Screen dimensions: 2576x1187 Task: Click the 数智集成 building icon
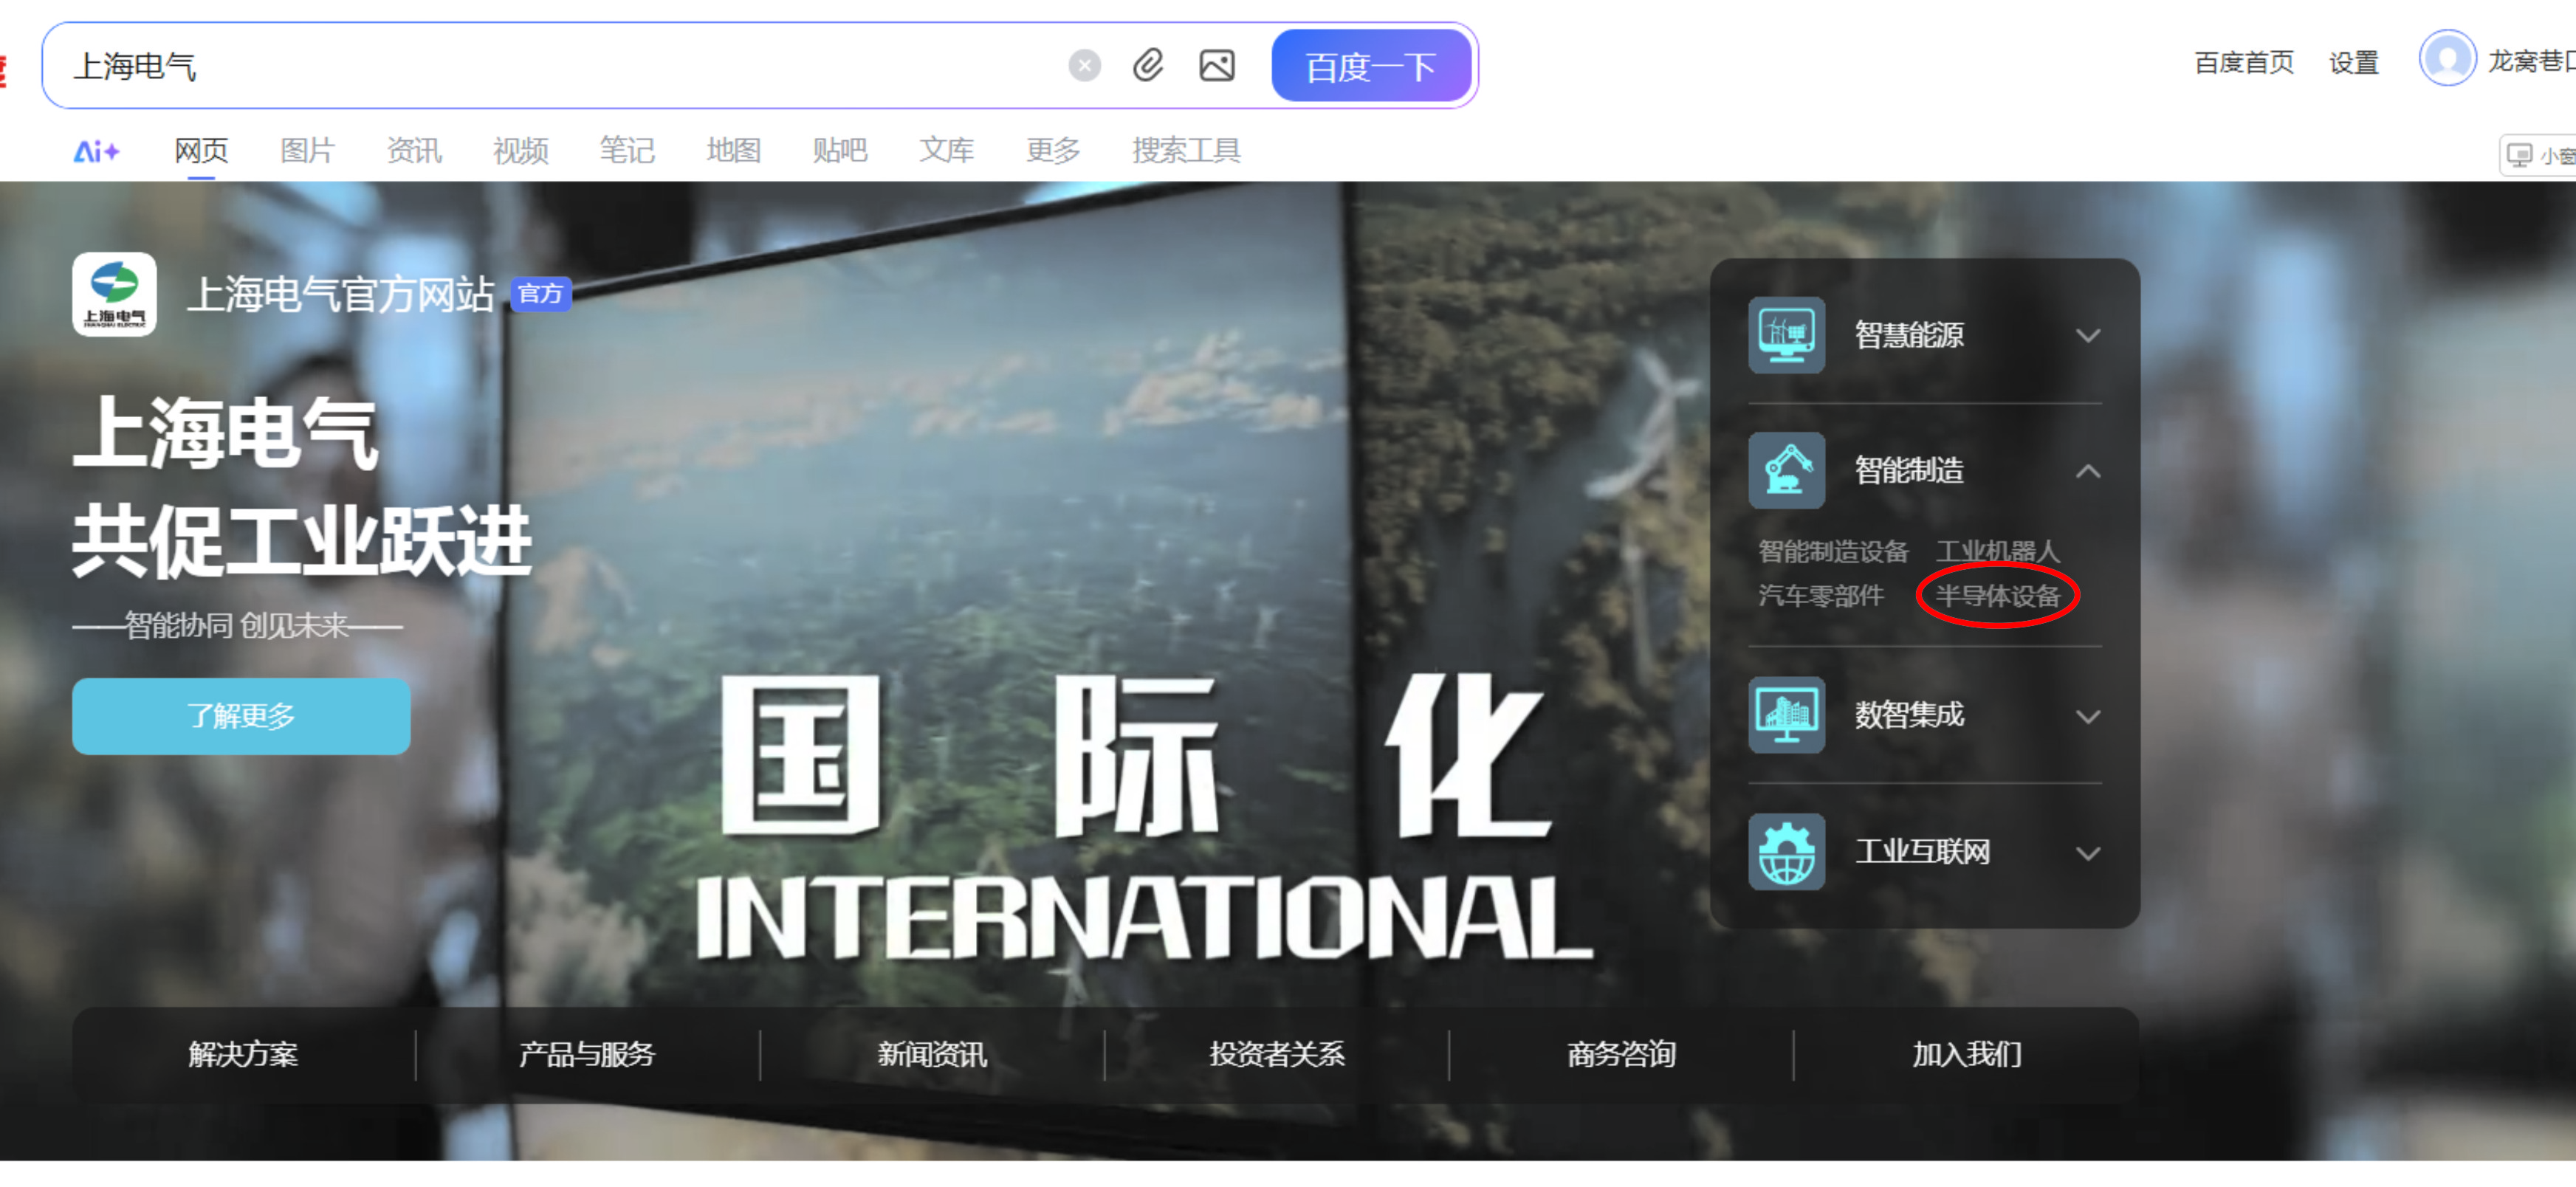(1786, 715)
